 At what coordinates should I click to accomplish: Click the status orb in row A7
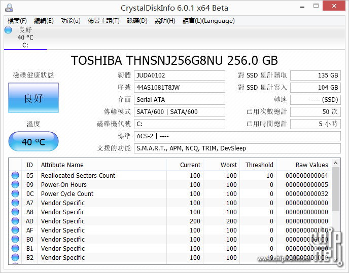click(15, 203)
